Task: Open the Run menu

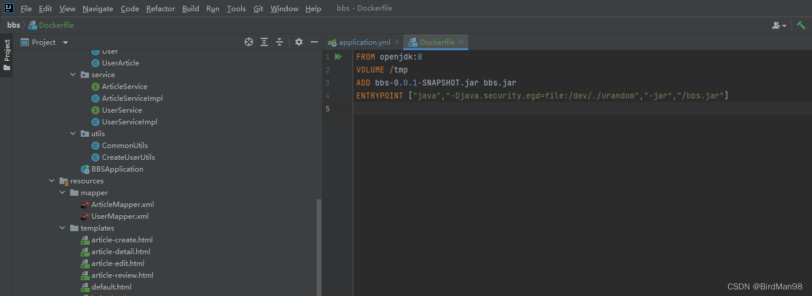Action: coord(213,8)
